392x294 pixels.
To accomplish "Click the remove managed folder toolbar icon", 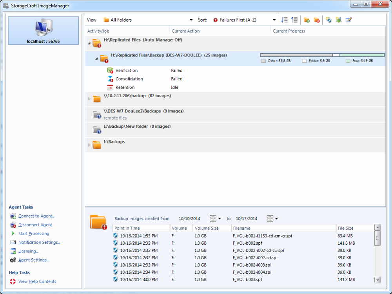I will (317, 20).
